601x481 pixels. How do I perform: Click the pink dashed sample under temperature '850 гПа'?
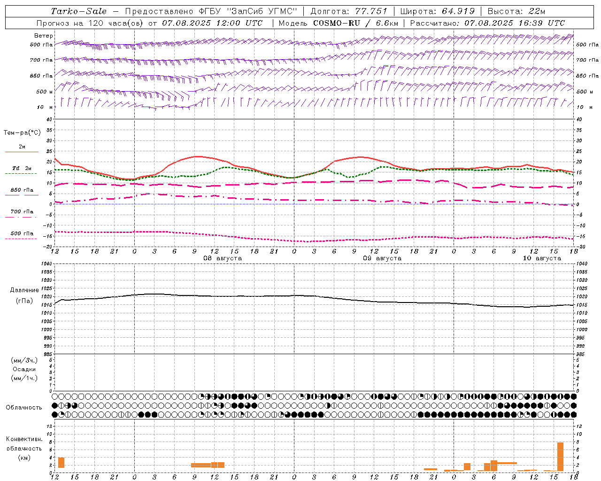[x=22, y=195]
